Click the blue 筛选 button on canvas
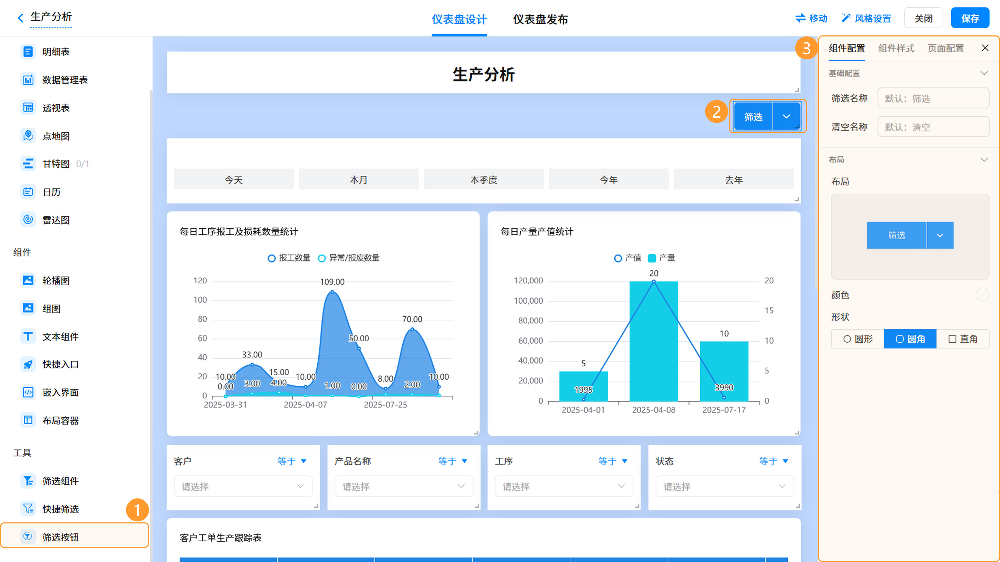This screenshot has height=562, width=1000. pos(753,116)
